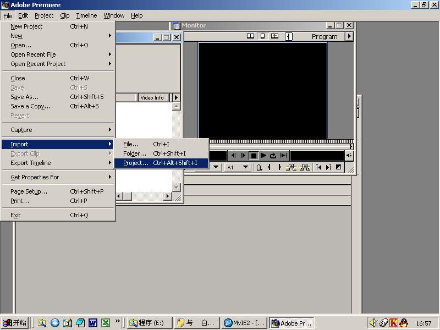Expand the New submenu

[58, 36]
